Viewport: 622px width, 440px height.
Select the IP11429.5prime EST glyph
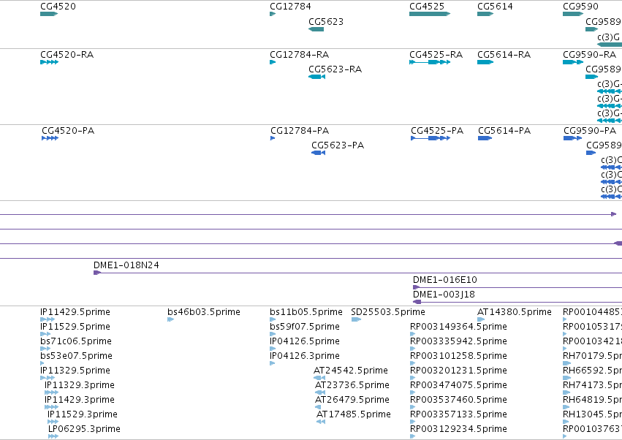pos(48,319)
